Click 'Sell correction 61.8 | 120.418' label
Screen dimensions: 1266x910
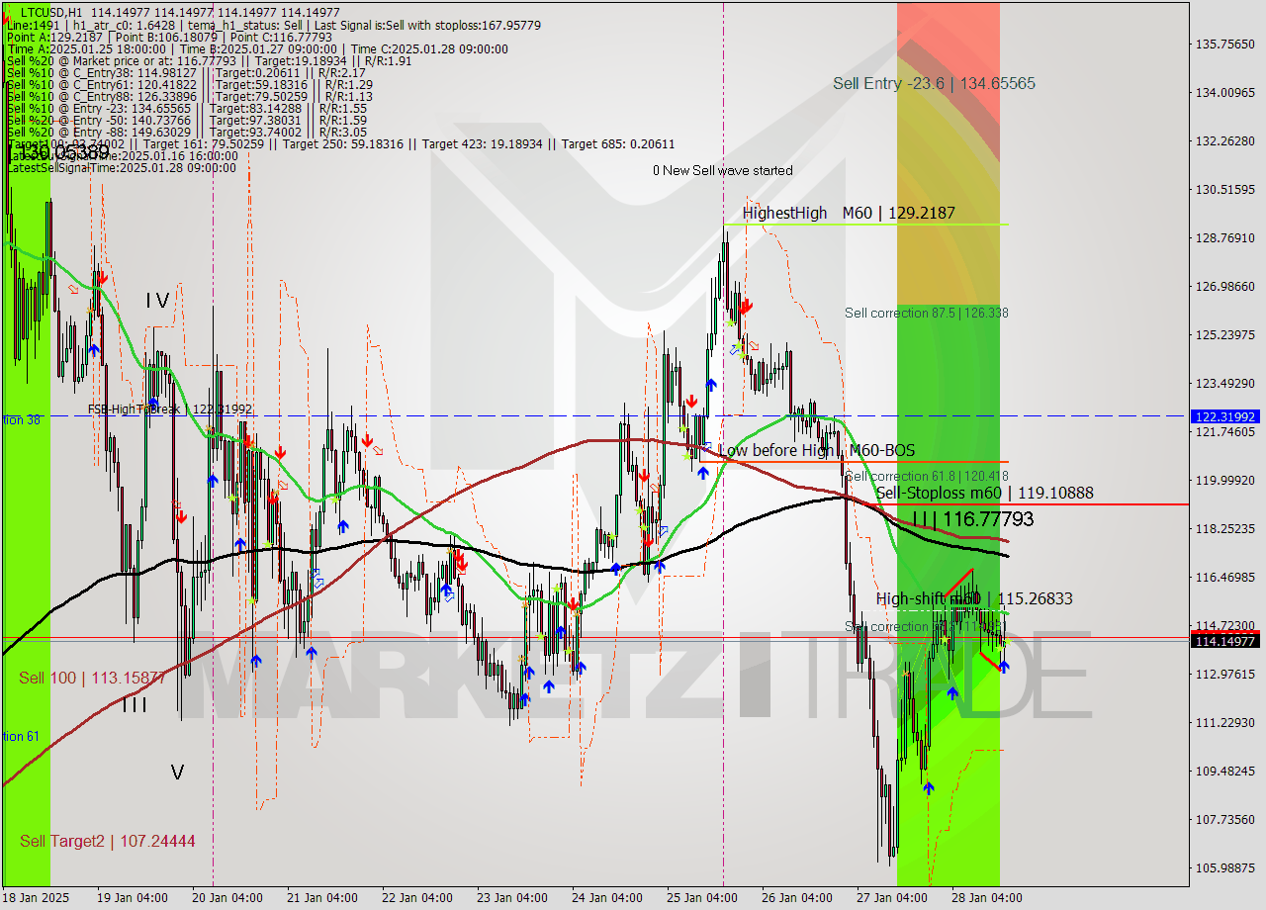click(927, 476)
